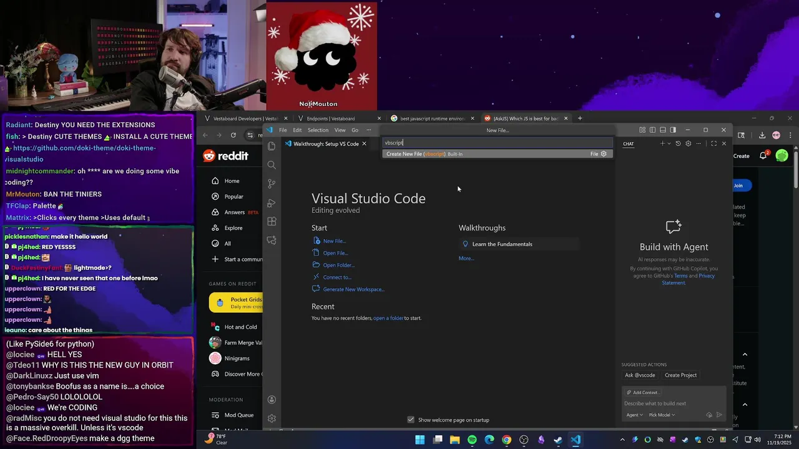Select Create New File (vbscript) result
This screenshot has width=799, height=449.
497,154
